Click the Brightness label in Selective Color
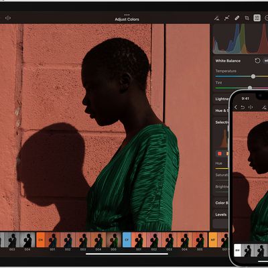268x268 pixels. [x=222, y=186]
